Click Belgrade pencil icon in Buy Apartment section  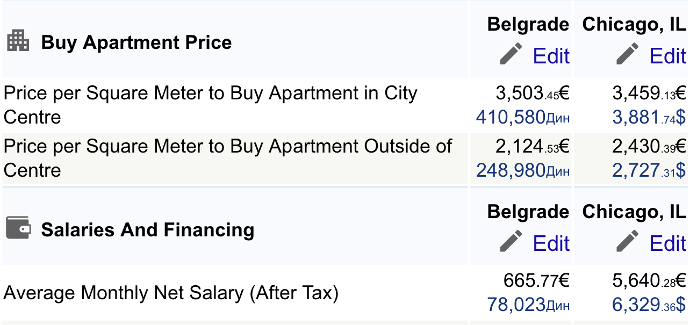click(511, 55)
